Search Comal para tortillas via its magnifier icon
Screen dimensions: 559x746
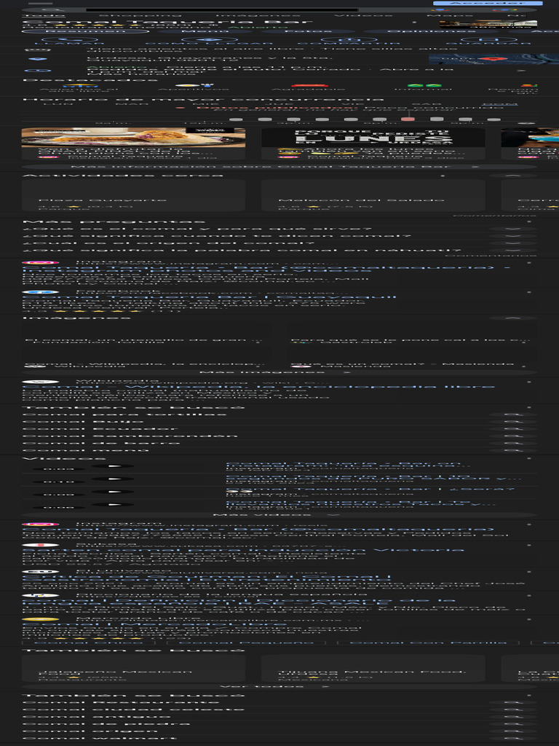513,415
